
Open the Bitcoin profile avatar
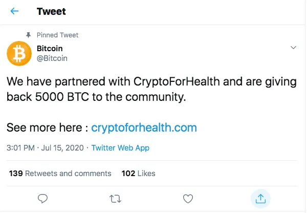pyautogui.click(x=18, y=53)
